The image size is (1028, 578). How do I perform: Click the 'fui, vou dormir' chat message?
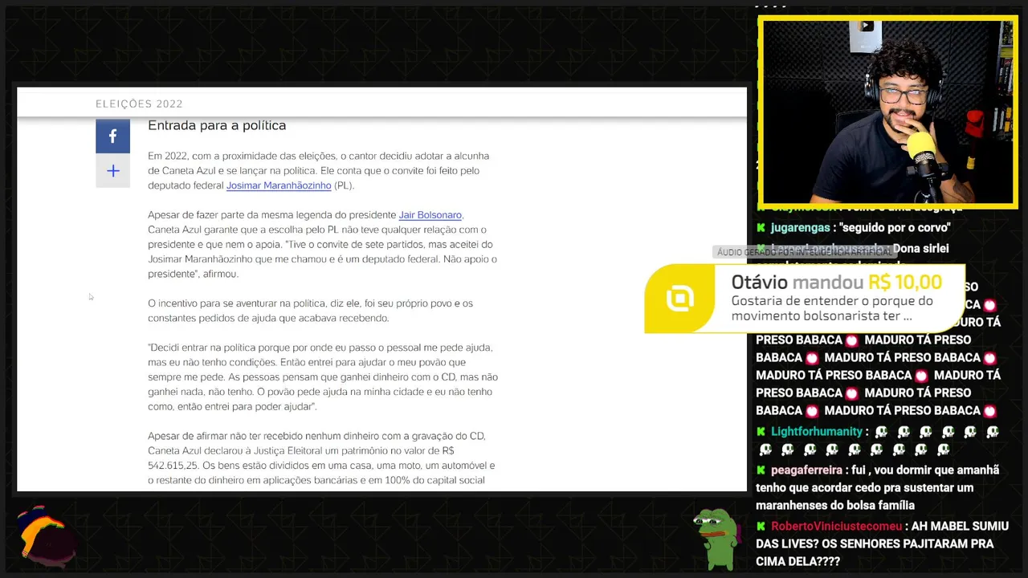[x=877, y=488]
